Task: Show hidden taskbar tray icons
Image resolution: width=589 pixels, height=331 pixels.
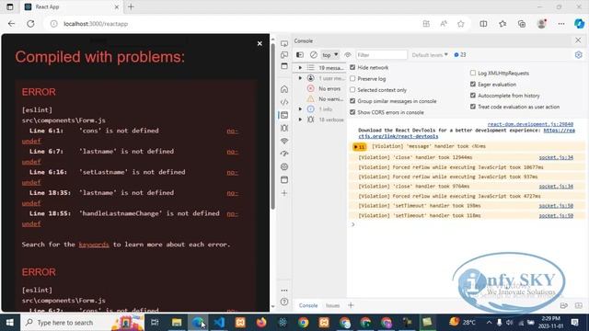Action: pos(489,323)
